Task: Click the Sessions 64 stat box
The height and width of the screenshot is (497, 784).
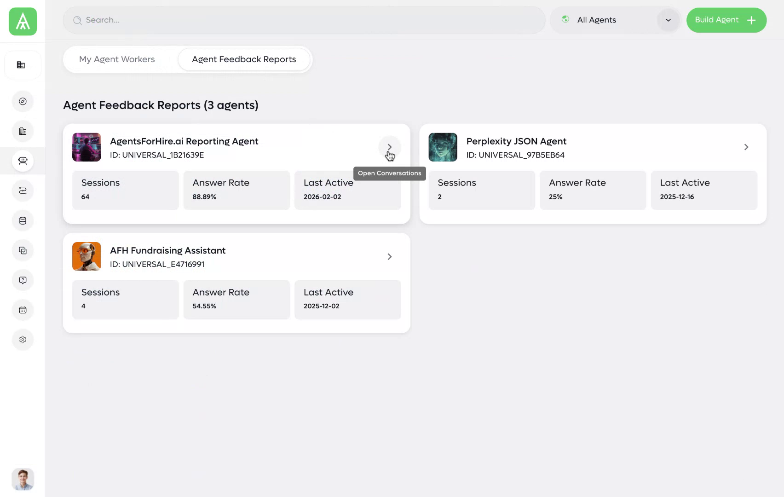Action: click(x=126, y=190)
